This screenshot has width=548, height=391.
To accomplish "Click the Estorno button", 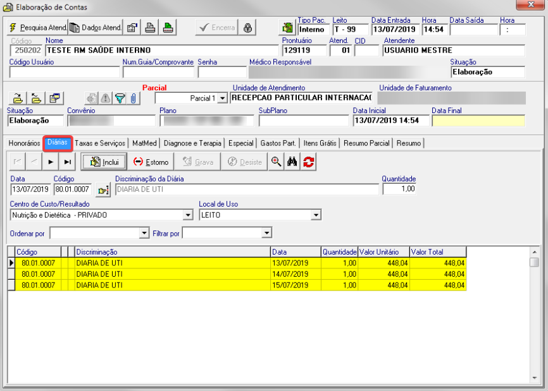I will click(151, 162).
